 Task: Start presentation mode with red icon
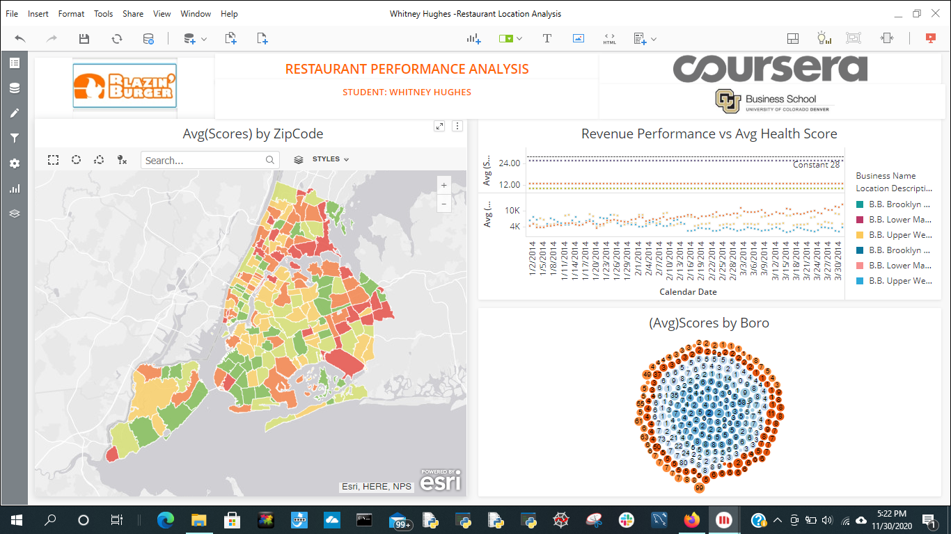930,39
